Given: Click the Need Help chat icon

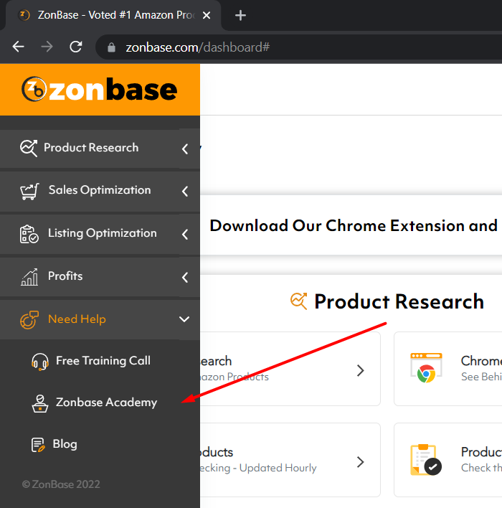Looking at the screenshot, I should coord(29,320).
